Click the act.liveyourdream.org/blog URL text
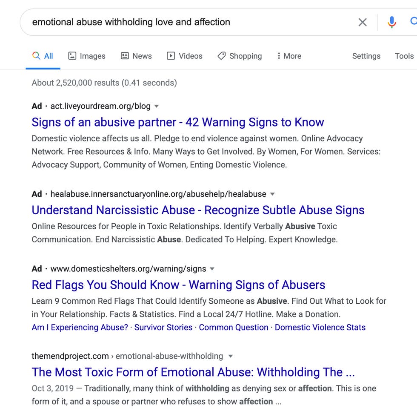The image size is (417, 420). 100,106
